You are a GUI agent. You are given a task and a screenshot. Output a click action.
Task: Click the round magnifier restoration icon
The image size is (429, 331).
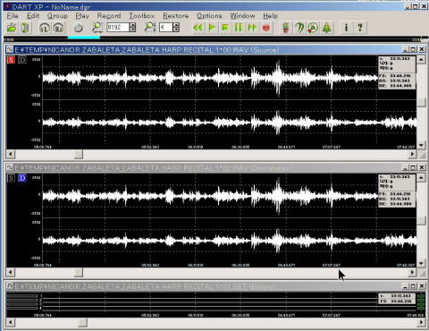click(313, 28)
